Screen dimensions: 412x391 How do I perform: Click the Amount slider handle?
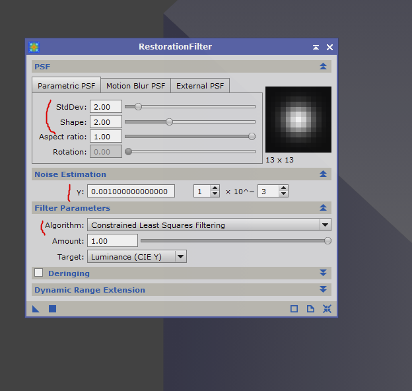(x=327, y=240)
